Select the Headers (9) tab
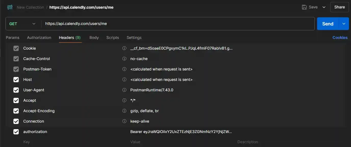Image resolution: width=351 pixels, height=147 pixels. (x=70, y=37)
